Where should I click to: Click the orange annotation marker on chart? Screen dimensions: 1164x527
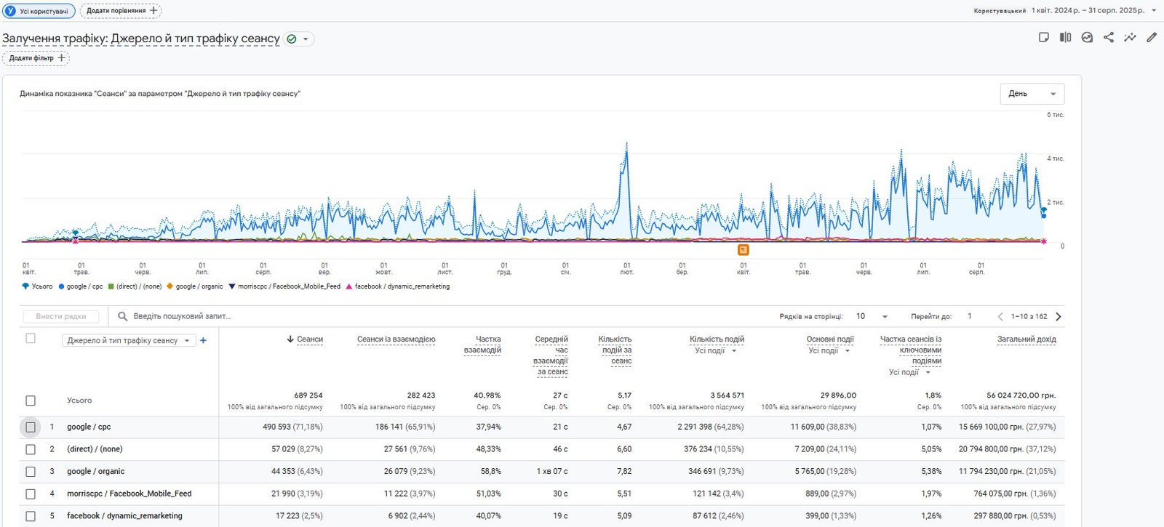[x=743, y=249]
